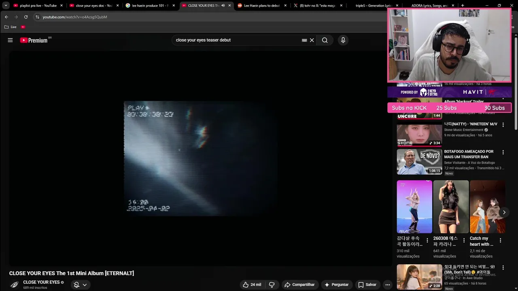The image size is (518, 291).
Task: Open the 'Setor Visitante - A Voz do Botafogo' channel
Action: tap(469, 162)
